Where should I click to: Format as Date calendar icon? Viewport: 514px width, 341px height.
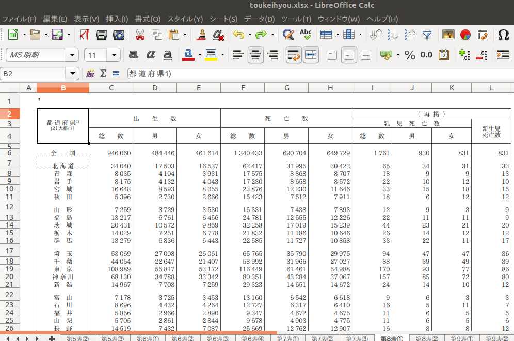click(x=444, y=55)
